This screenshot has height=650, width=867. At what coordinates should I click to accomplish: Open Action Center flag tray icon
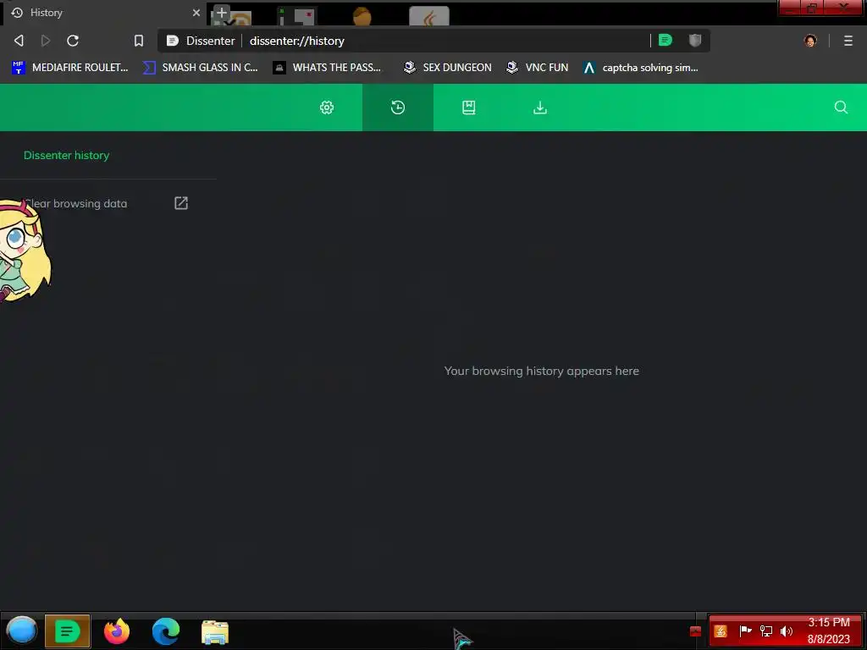[745, 630]
